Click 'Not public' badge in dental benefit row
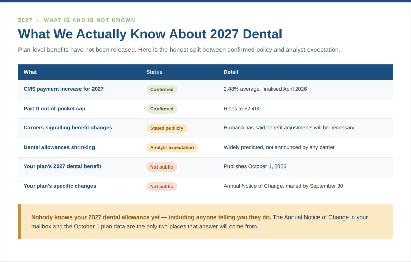The image size is (411, 262). tap(162, 167)
